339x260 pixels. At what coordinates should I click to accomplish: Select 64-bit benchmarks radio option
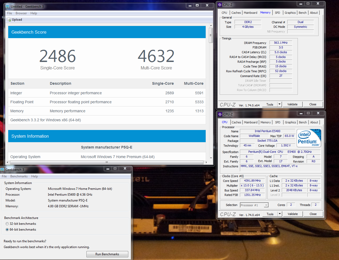click(x=7, y=230)
